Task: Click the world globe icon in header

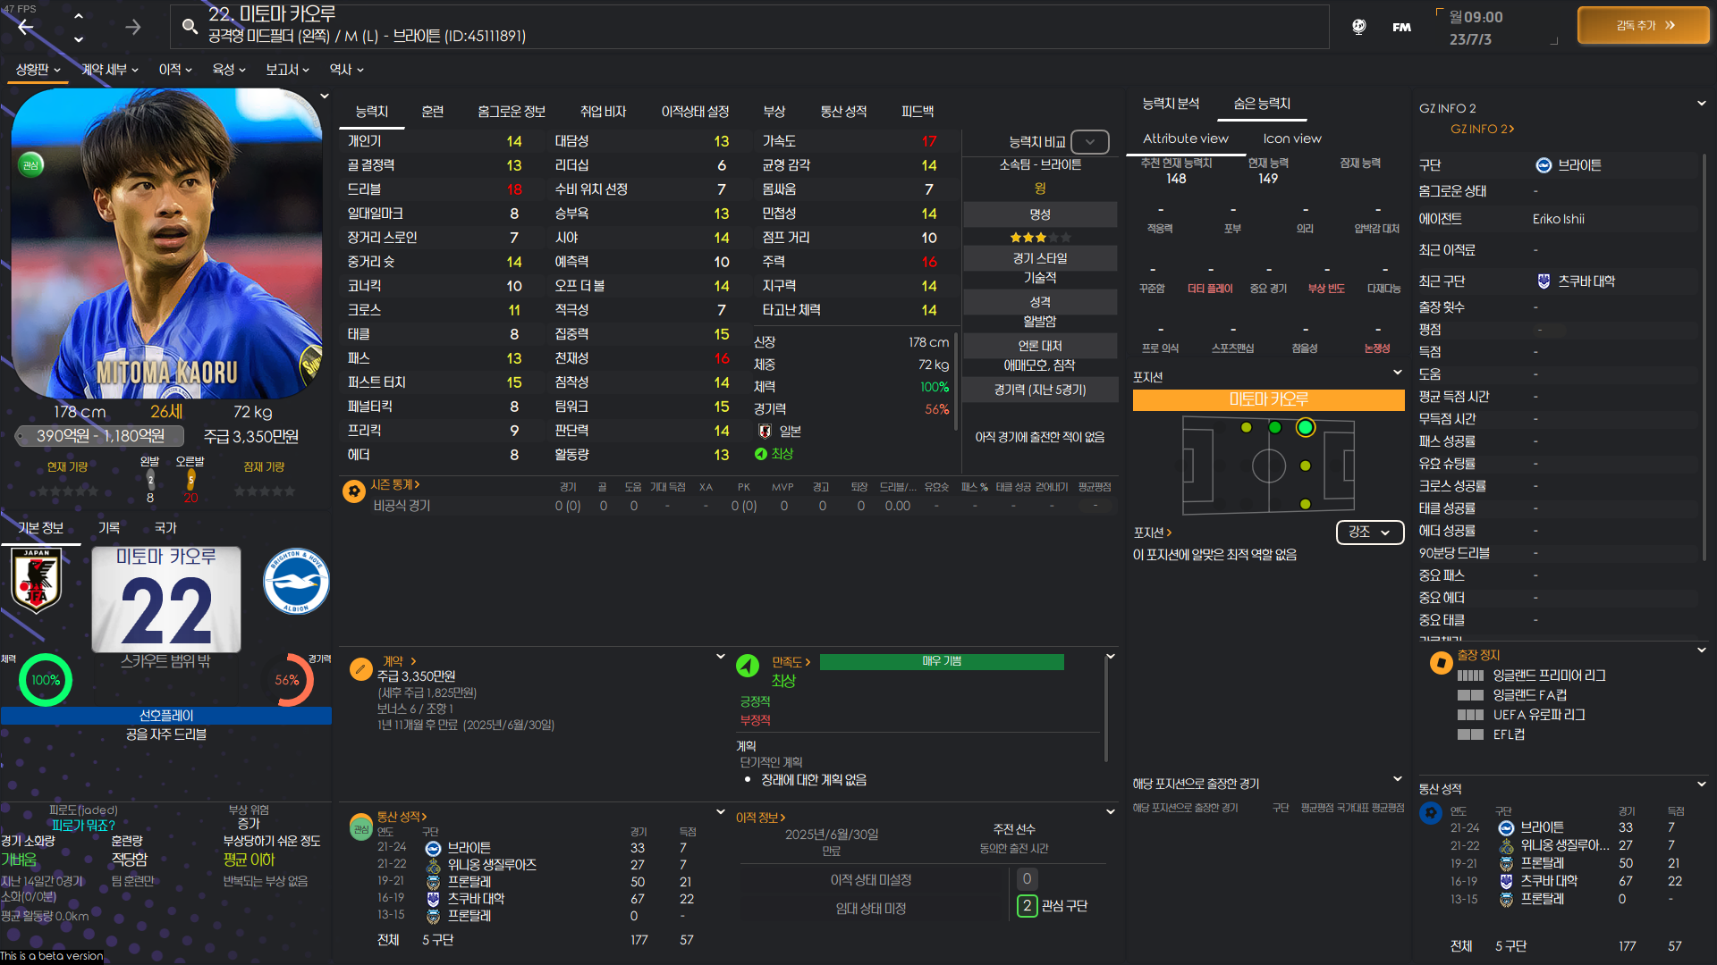Action: tap(1358, 27)
